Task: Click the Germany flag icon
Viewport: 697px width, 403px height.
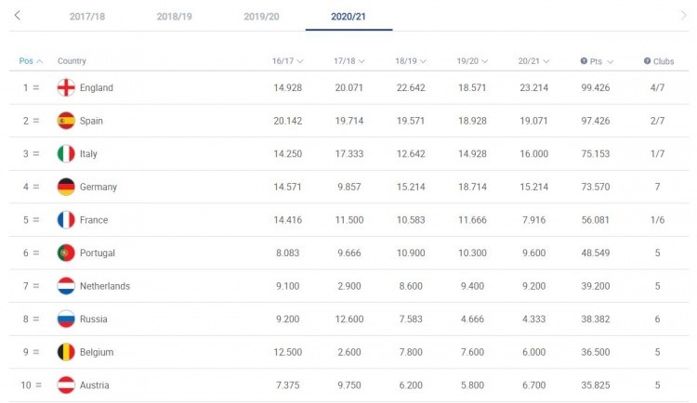Action: tap(66, 187)
